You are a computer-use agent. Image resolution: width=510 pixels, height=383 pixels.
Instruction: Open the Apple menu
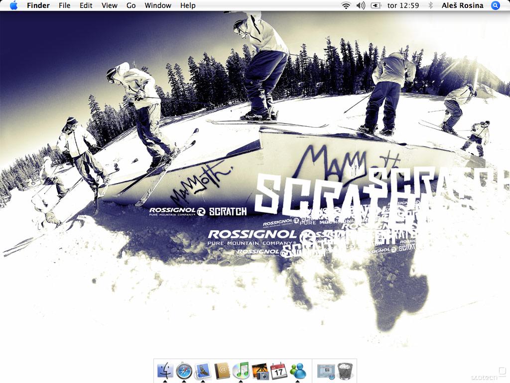click(x=13, y=5)
